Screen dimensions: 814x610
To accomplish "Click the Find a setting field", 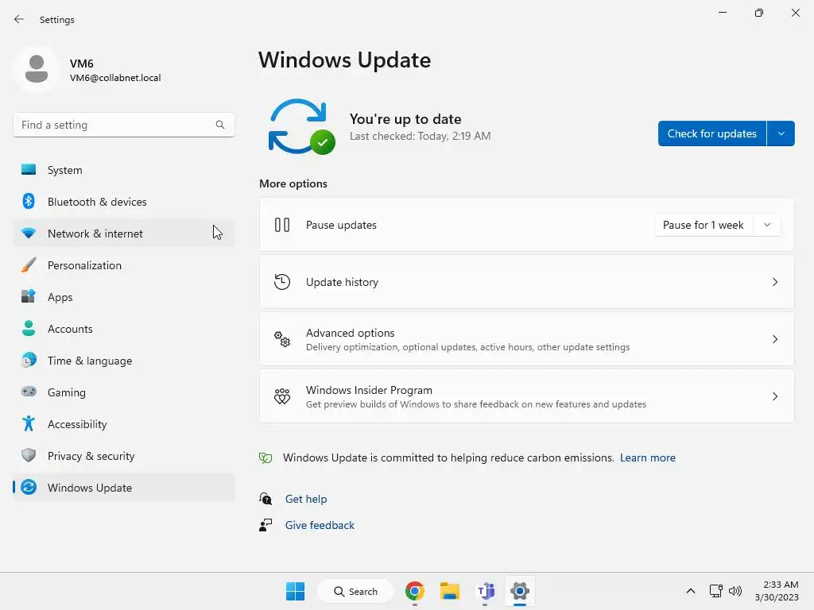I will [124, 125].
